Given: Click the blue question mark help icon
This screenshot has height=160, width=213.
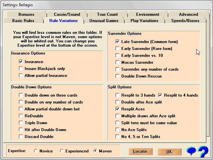Looking at the screenshot, I should point(203,151).
